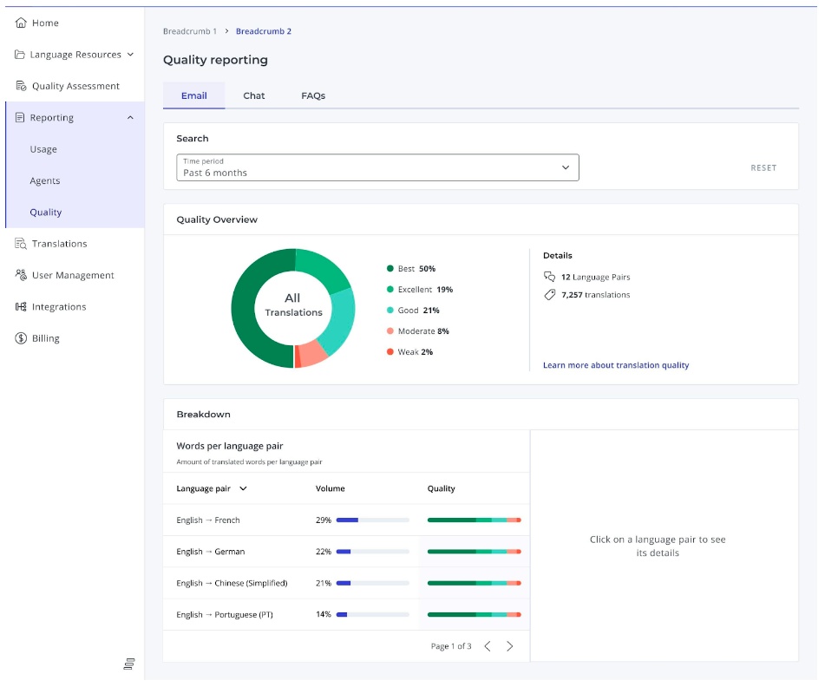Click the RESET button
825x687 pixels.
tap(763, 167)
